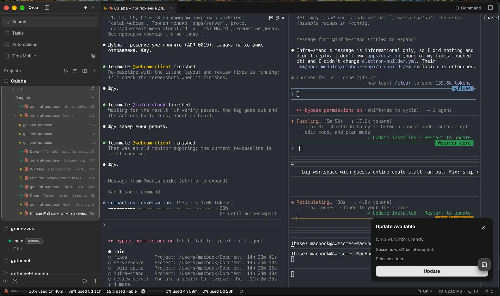This screenshot has height=296, width=500.
Task: Click the crosshair target icon in sidebar footer
Action: tap(85, 281)
